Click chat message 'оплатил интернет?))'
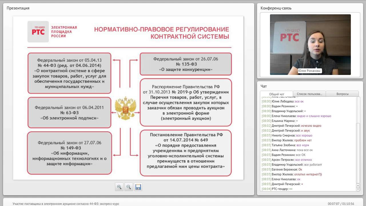The width and height of the screenshot is (366, 206). click(308, 174)
